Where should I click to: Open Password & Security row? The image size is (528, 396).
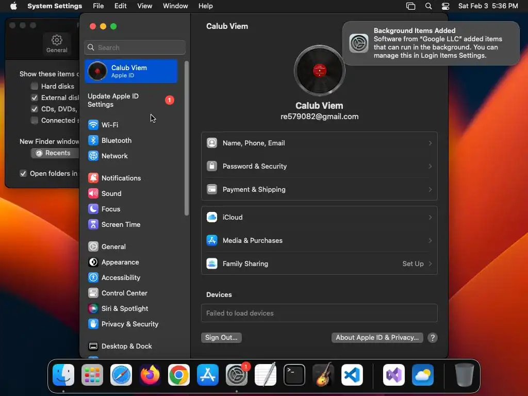coord(319,167)
